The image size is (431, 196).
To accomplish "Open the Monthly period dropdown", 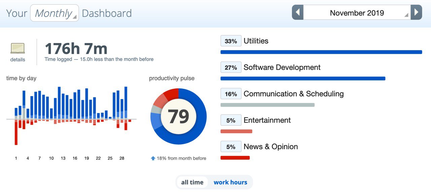I will click(55, 13).
